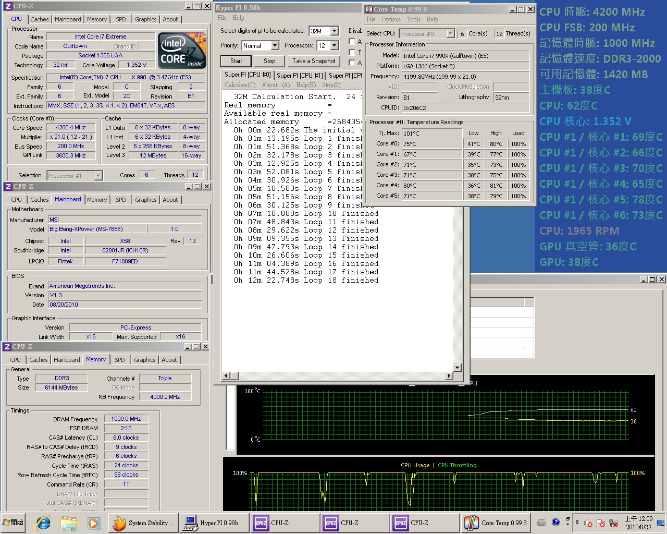Click Core Voltage 1.352 V field
This screenshot has height=534, width=667.
coord(137,65)
